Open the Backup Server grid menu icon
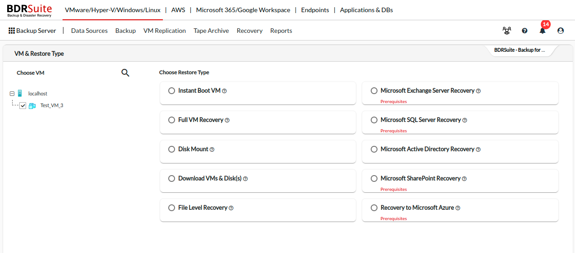 tap(12, 31)
